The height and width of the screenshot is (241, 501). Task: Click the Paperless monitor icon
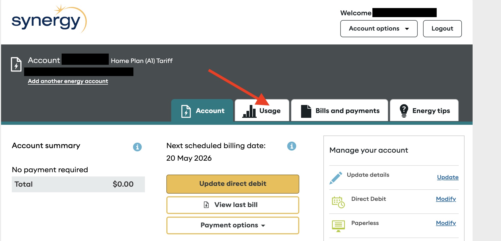[338, 226]
